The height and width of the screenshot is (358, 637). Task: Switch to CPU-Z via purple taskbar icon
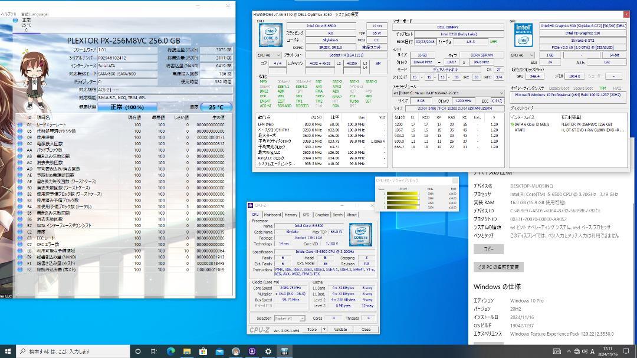[x=252, y=351]
